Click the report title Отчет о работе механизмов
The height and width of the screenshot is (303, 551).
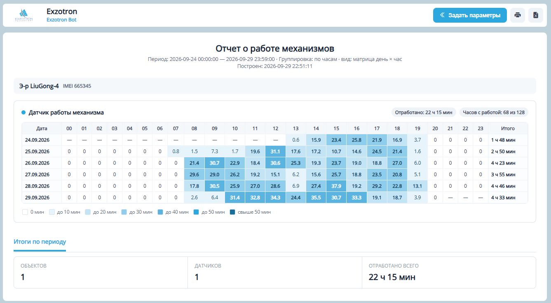tap(275, 49)
